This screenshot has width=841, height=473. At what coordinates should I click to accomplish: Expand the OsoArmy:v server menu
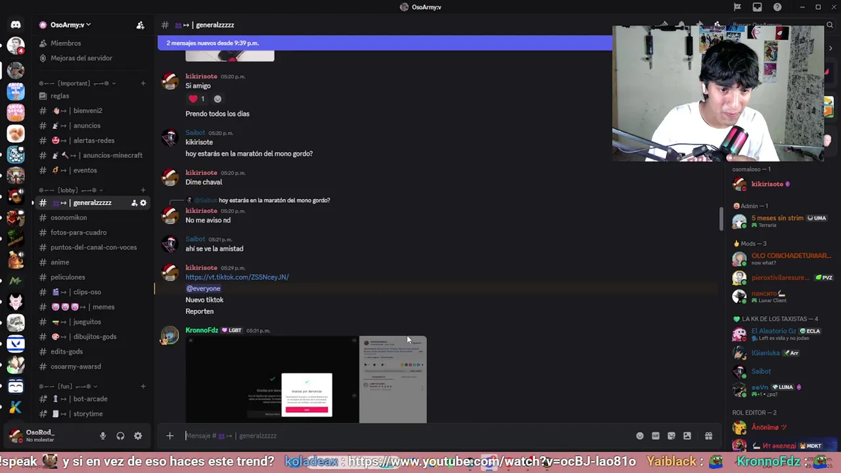tap(70, 25)
